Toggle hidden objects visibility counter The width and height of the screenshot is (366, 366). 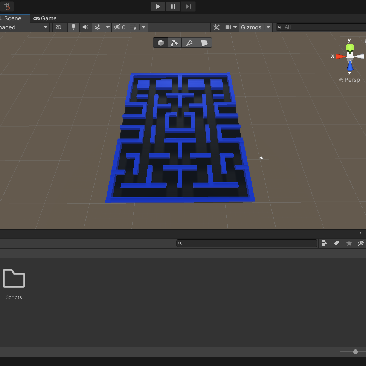point(120,27)
